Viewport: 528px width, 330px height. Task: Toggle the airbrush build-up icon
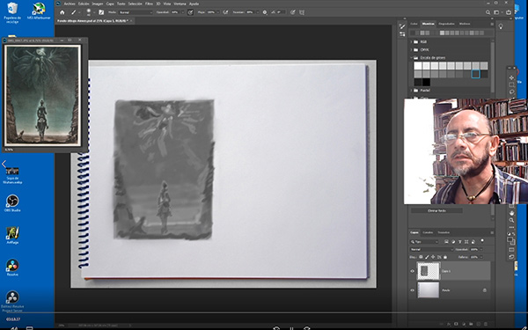[225, 12]
